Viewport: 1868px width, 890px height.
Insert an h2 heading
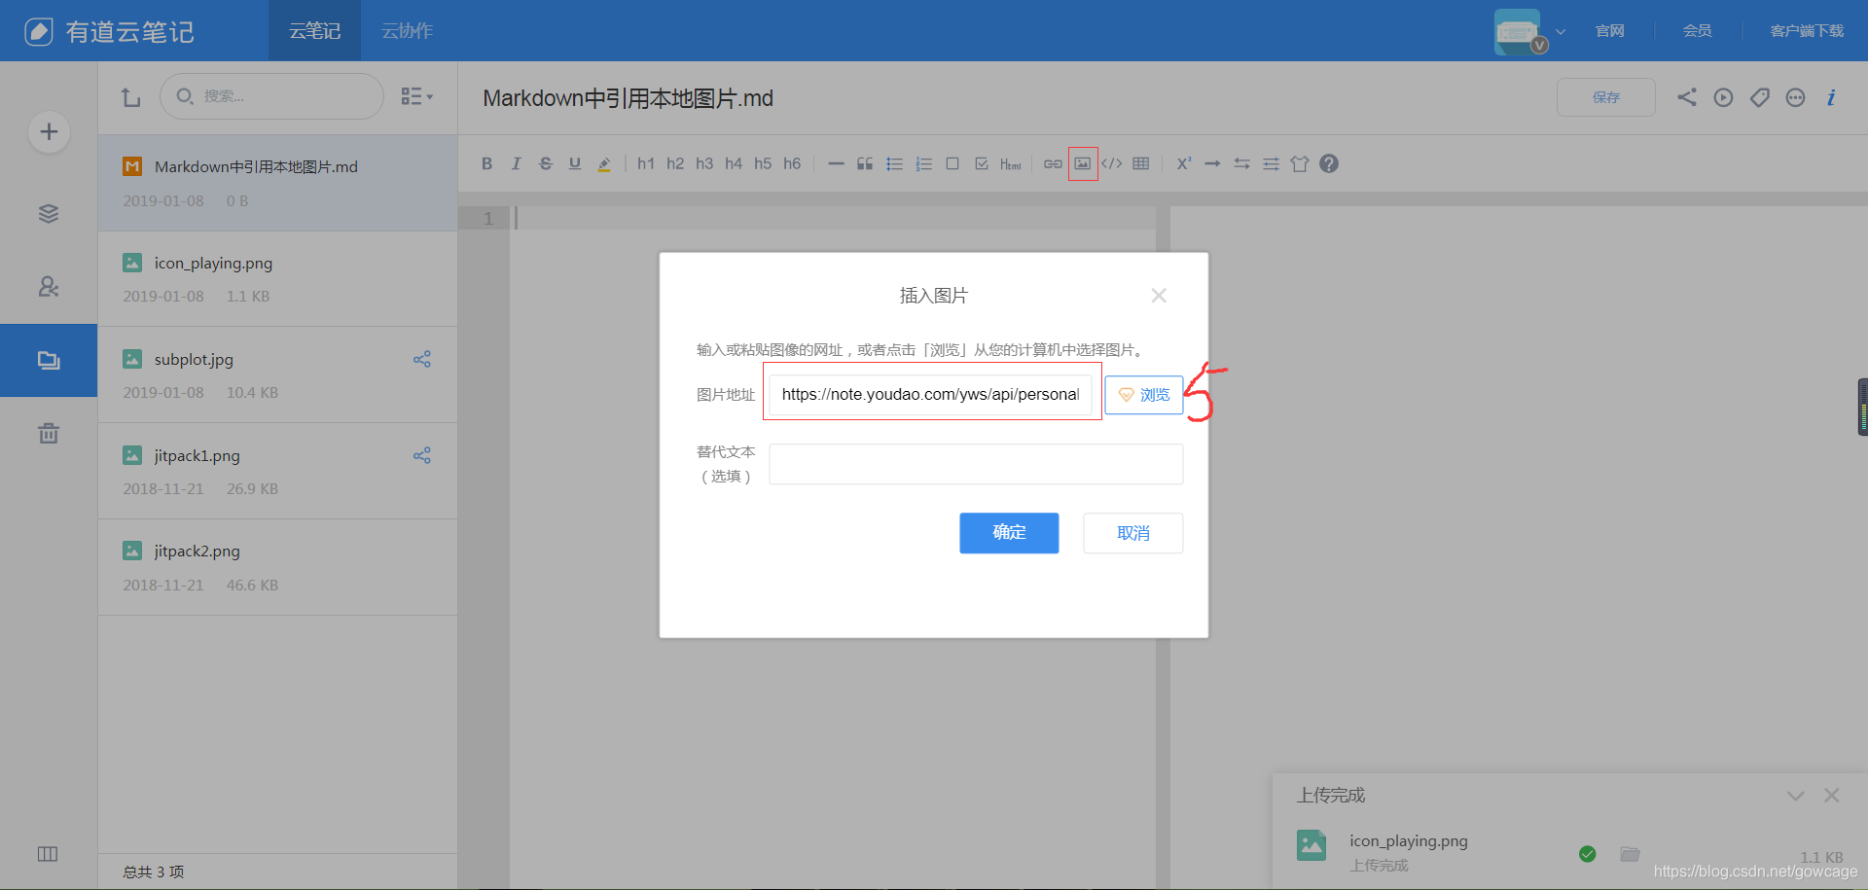675,163
